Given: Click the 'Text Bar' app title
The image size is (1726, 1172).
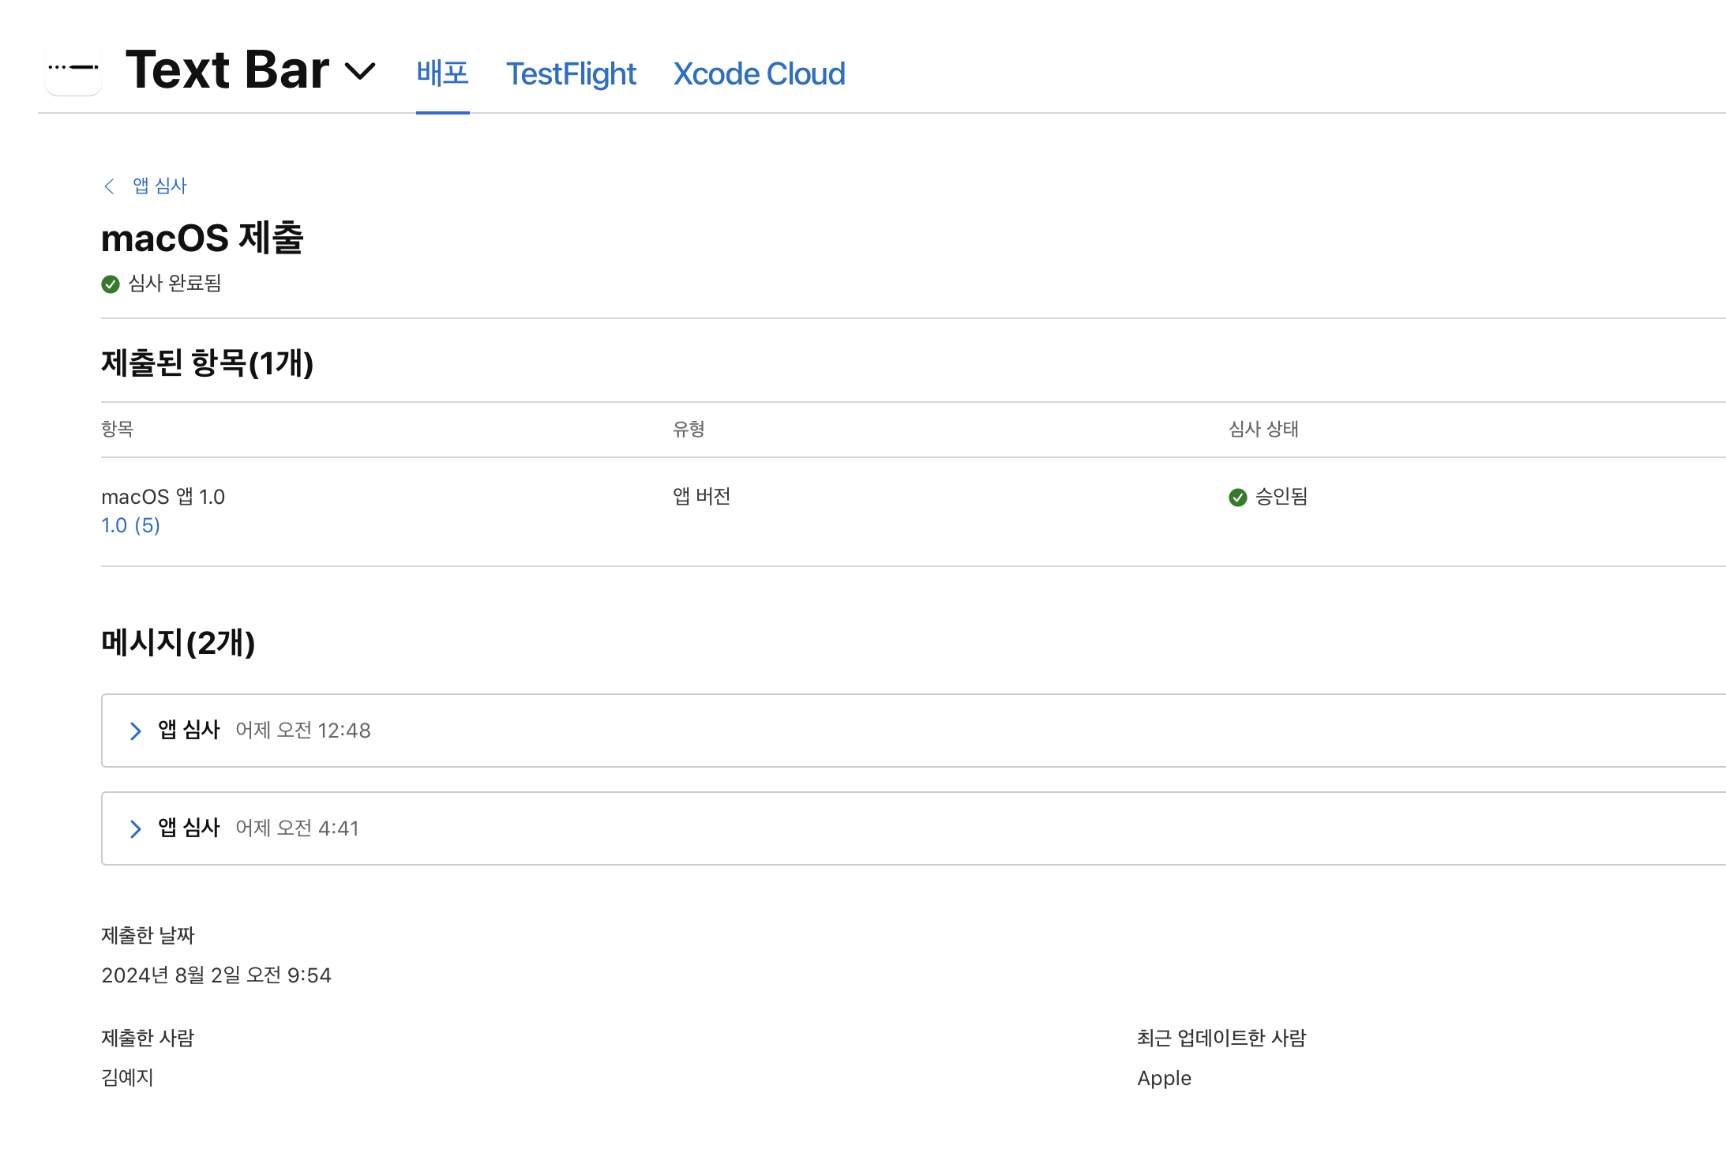Looking at the screenshot, I should [x=227, y=69].
